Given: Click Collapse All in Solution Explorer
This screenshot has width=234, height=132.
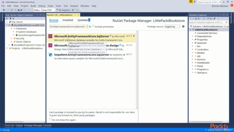Looking at the screenshot, I should [208, 19].
